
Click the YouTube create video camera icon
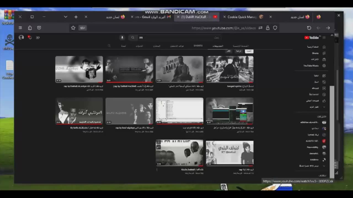[38, 37]
